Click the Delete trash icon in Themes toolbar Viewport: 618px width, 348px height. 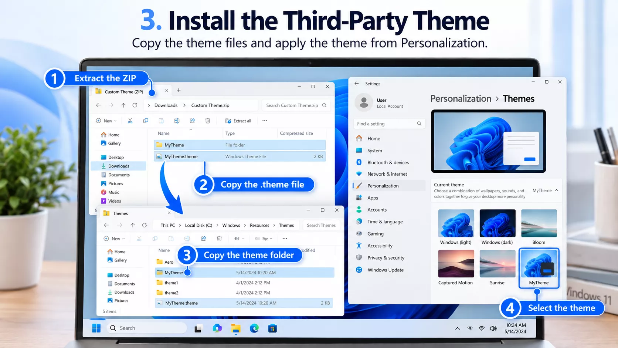(x=219, y=239)
